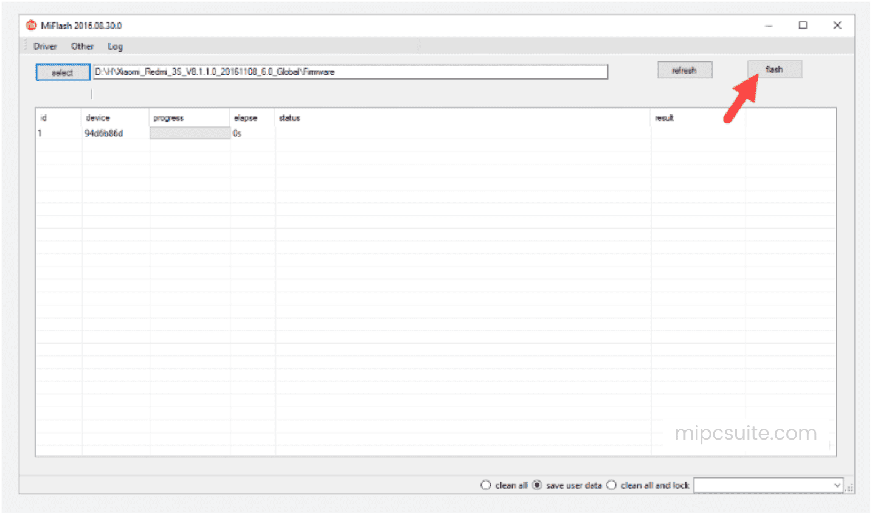Click the progress bar for device 1
The image size is (872, 515).
point(190,133)
